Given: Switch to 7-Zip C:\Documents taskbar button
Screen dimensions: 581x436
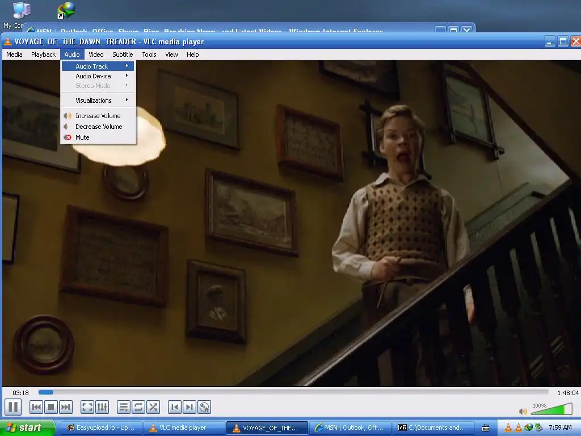Looking at the screenshot, I should pyautogui.click(x=433, y=428).
